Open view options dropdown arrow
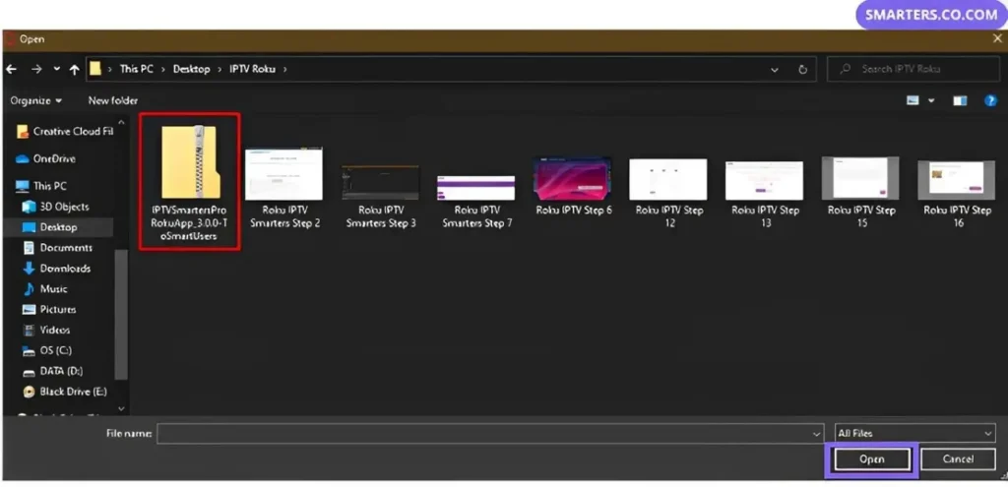Viewport: 1008px width, 487px height. point(931,101)
